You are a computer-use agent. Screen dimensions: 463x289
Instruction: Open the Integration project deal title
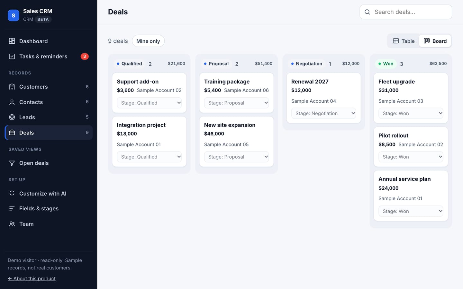[141, 125]
